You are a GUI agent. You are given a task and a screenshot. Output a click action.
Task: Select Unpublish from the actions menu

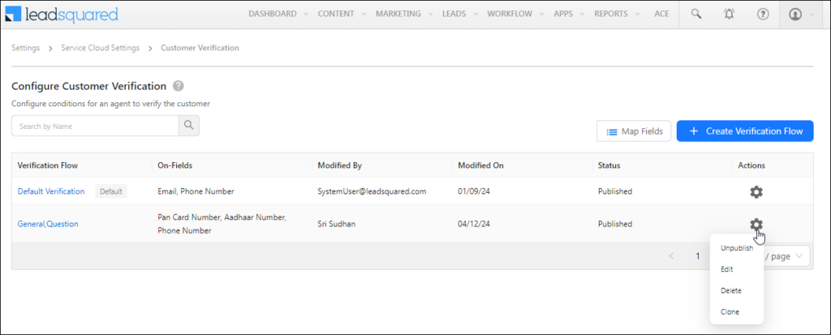737,248
